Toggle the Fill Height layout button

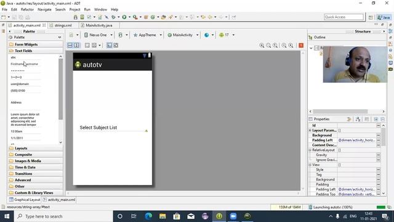point(76,45)
